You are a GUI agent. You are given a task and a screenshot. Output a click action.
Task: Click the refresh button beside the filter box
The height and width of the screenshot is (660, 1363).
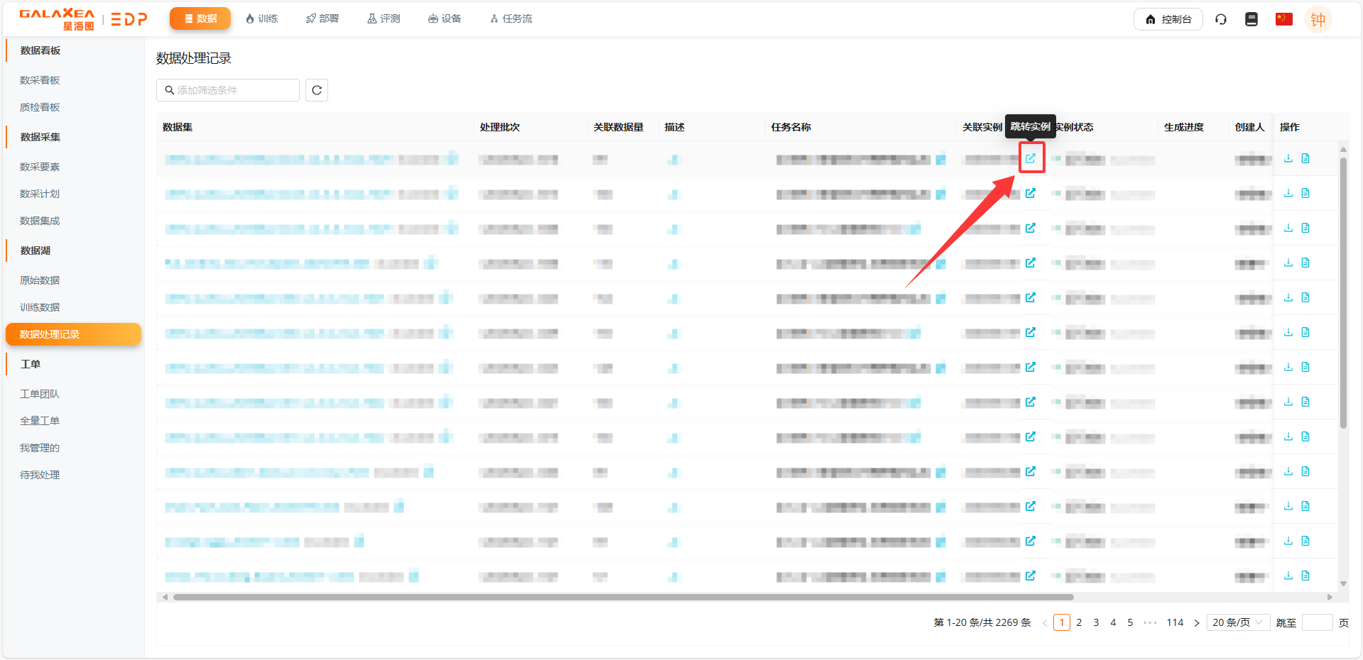317,90
